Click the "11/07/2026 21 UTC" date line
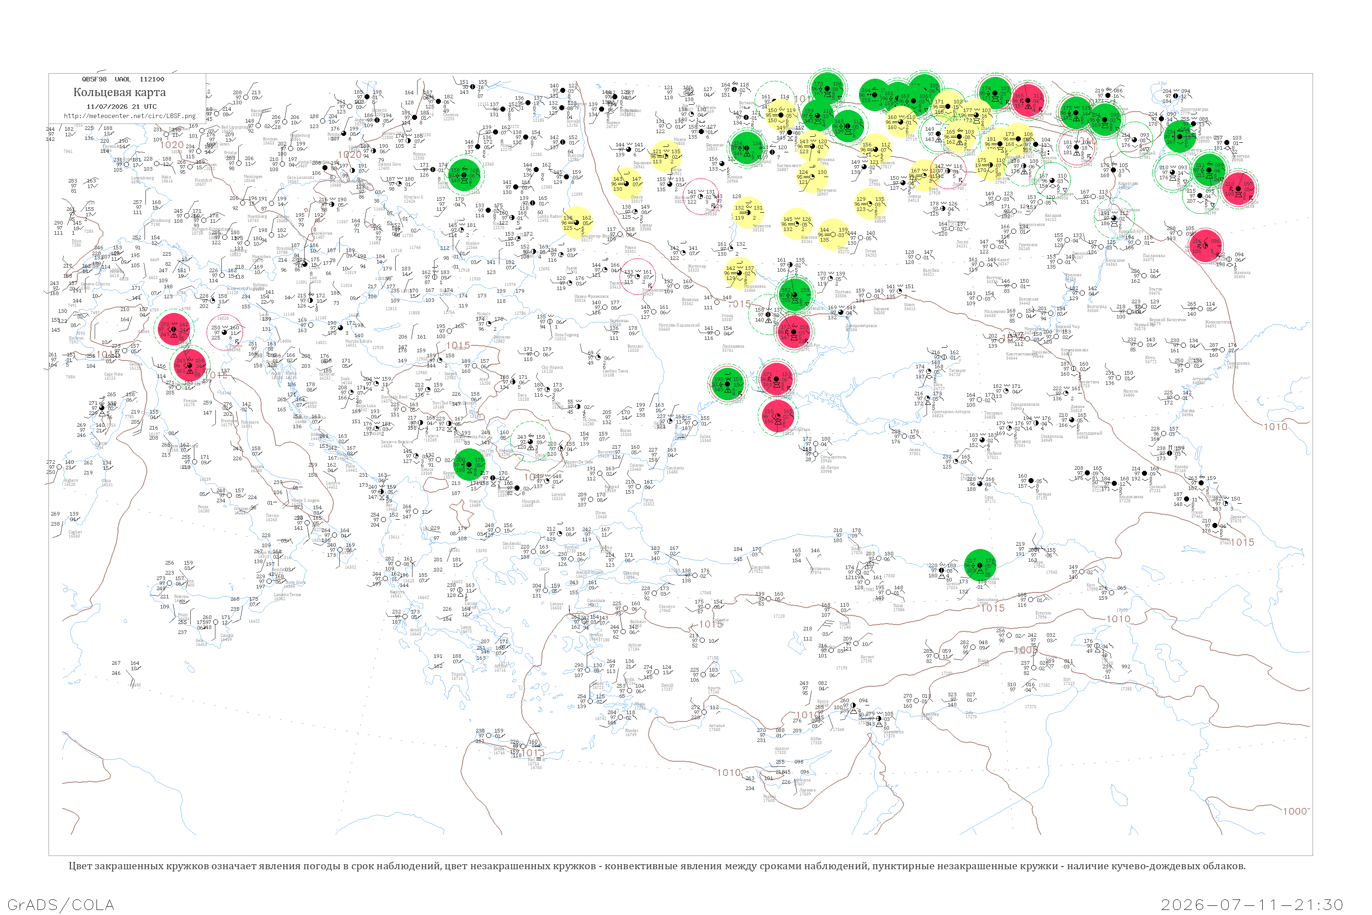1372x915 pixels. [x=122, y=107]
